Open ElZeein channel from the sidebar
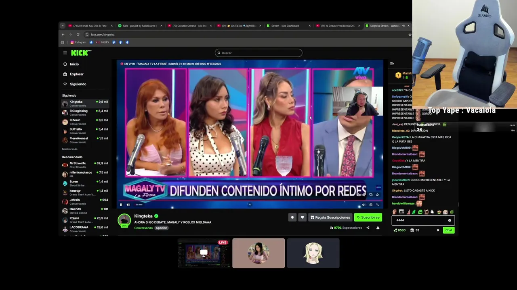Screen dimensions: 517x290 click(x=85, y=122)
